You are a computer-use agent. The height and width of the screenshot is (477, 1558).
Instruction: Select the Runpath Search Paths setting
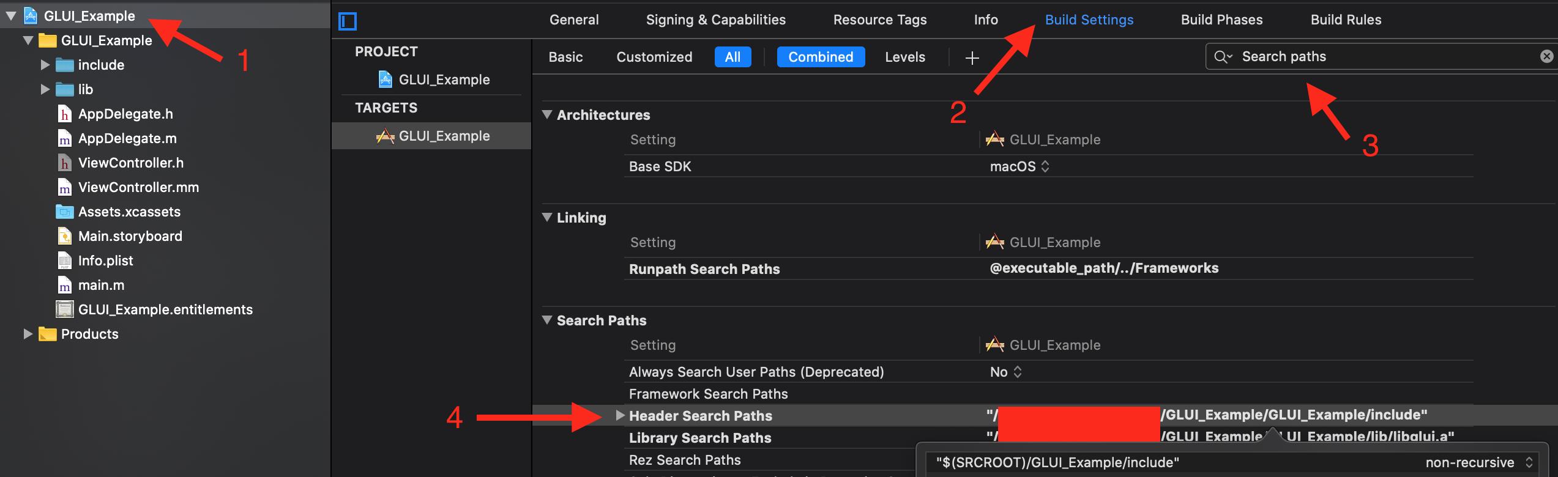point(704,269)
